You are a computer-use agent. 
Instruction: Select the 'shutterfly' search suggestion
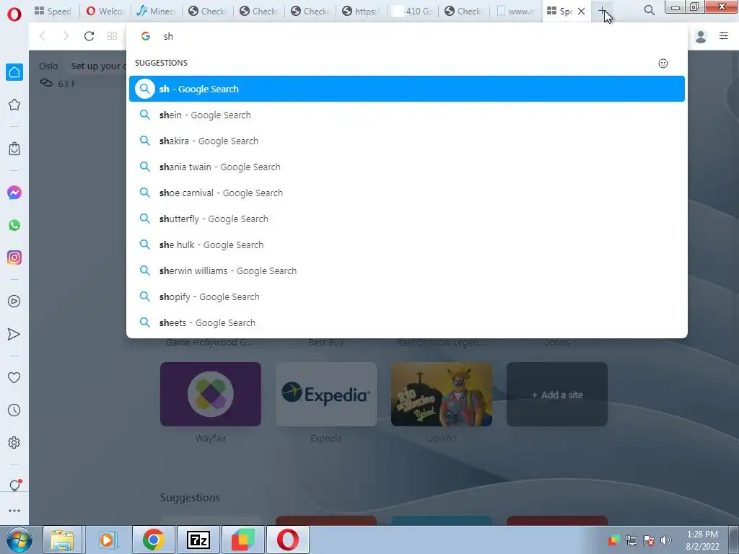coord(407,219)
